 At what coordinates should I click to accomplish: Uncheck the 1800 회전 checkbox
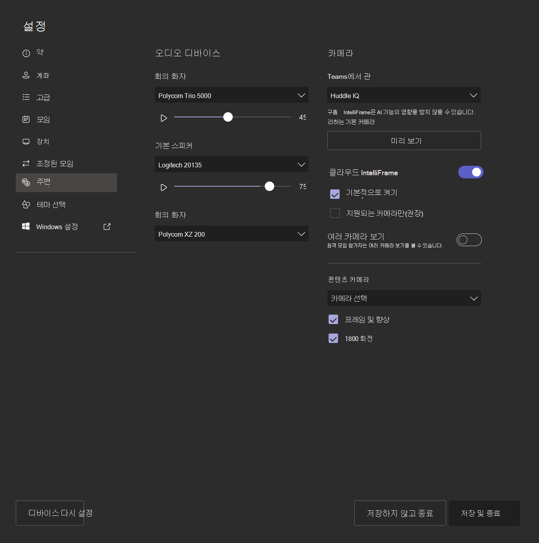pyautogui.click(x=333, y=338)
